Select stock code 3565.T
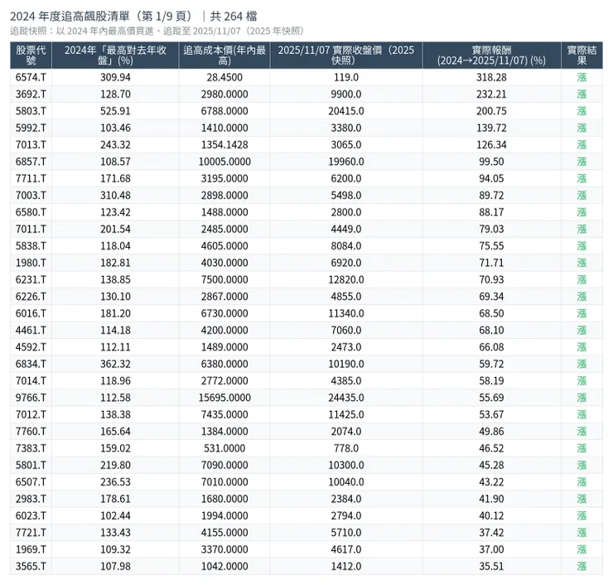Image resolution: width=613 pixels, height=585 pixels. pyautogui.click(x=31, y=566)
